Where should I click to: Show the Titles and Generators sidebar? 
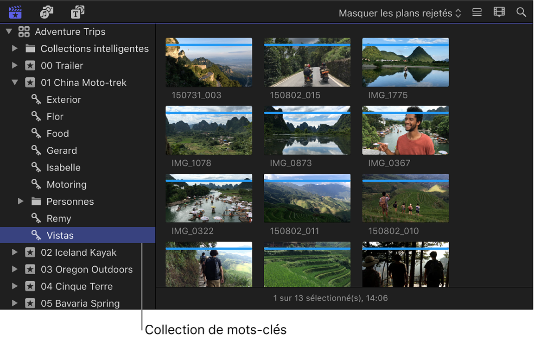coord(77,12)
